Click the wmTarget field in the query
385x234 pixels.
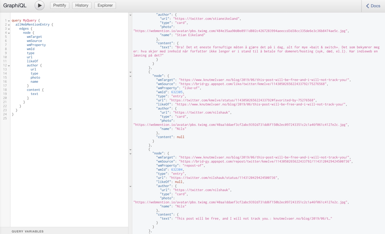(x=34, y=37)
